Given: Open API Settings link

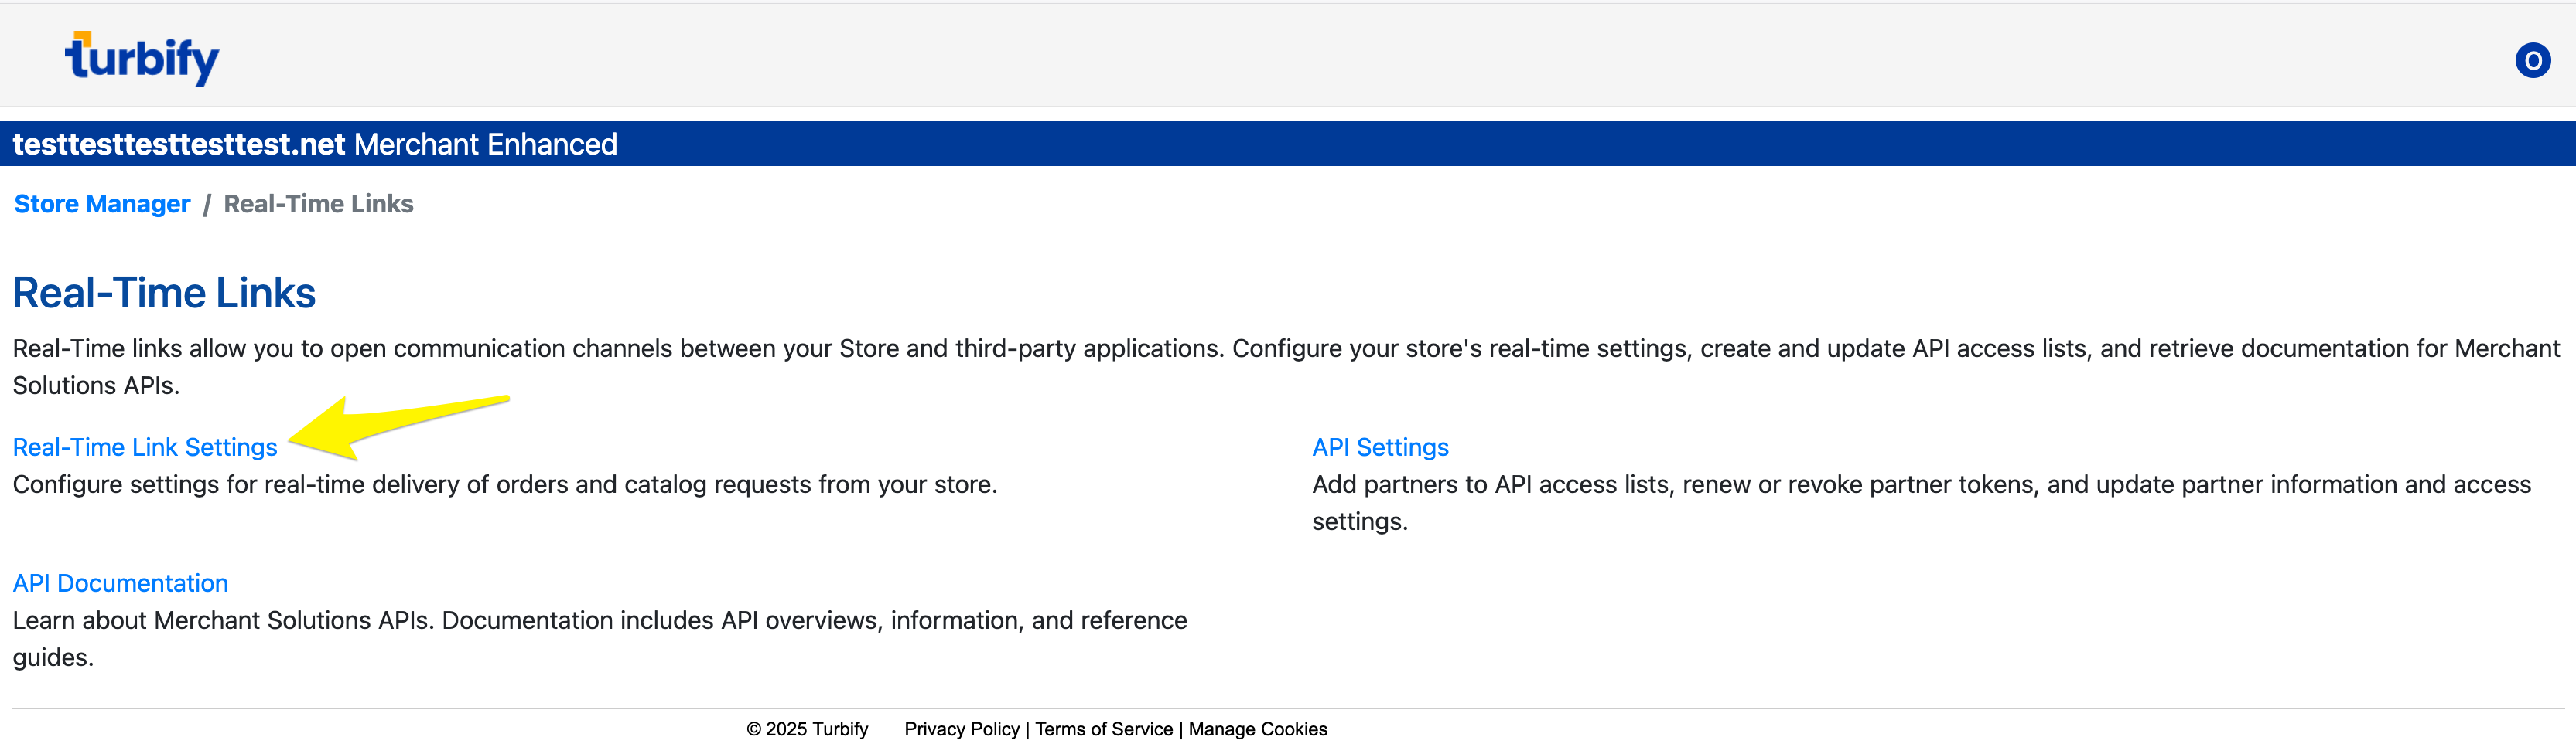Looking at the screenshot, I should click(x=1380, y=447).
